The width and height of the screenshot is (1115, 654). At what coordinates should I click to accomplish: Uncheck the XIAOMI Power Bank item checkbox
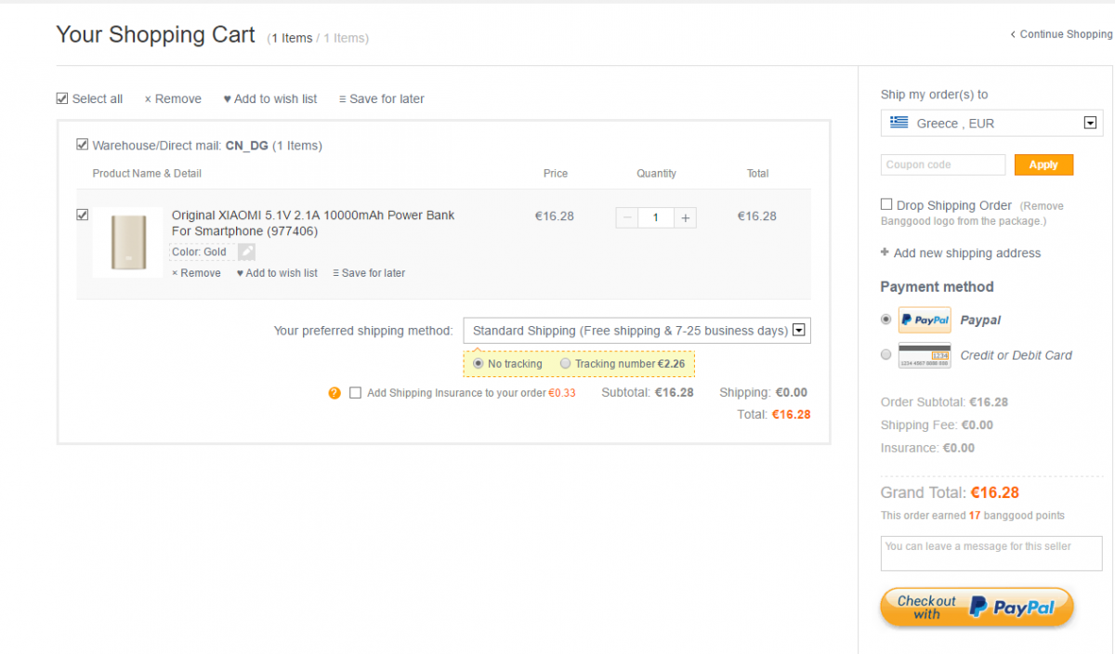[x=83, y=215]
